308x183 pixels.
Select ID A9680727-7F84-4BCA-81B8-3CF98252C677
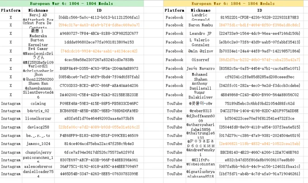tap(99, 34)
